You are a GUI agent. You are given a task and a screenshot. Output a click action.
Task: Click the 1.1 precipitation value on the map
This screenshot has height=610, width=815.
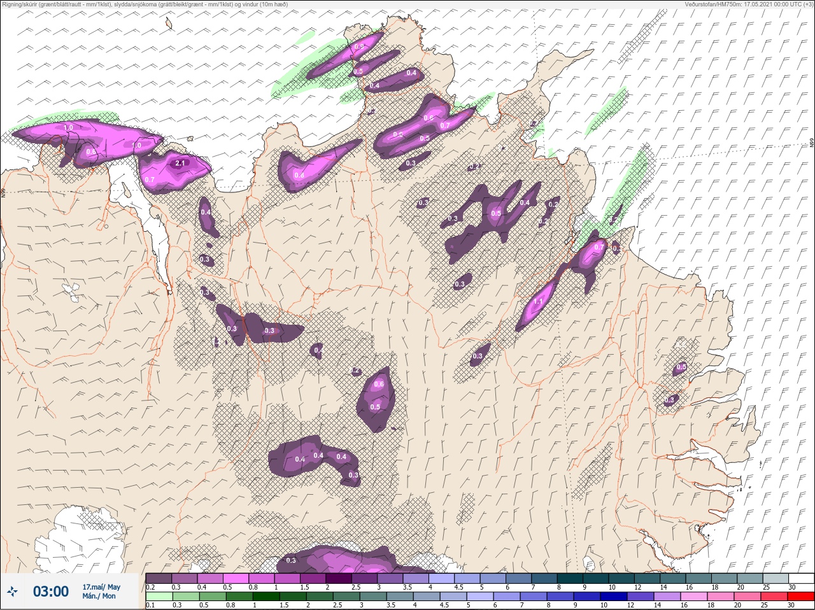tap(538, 302)
